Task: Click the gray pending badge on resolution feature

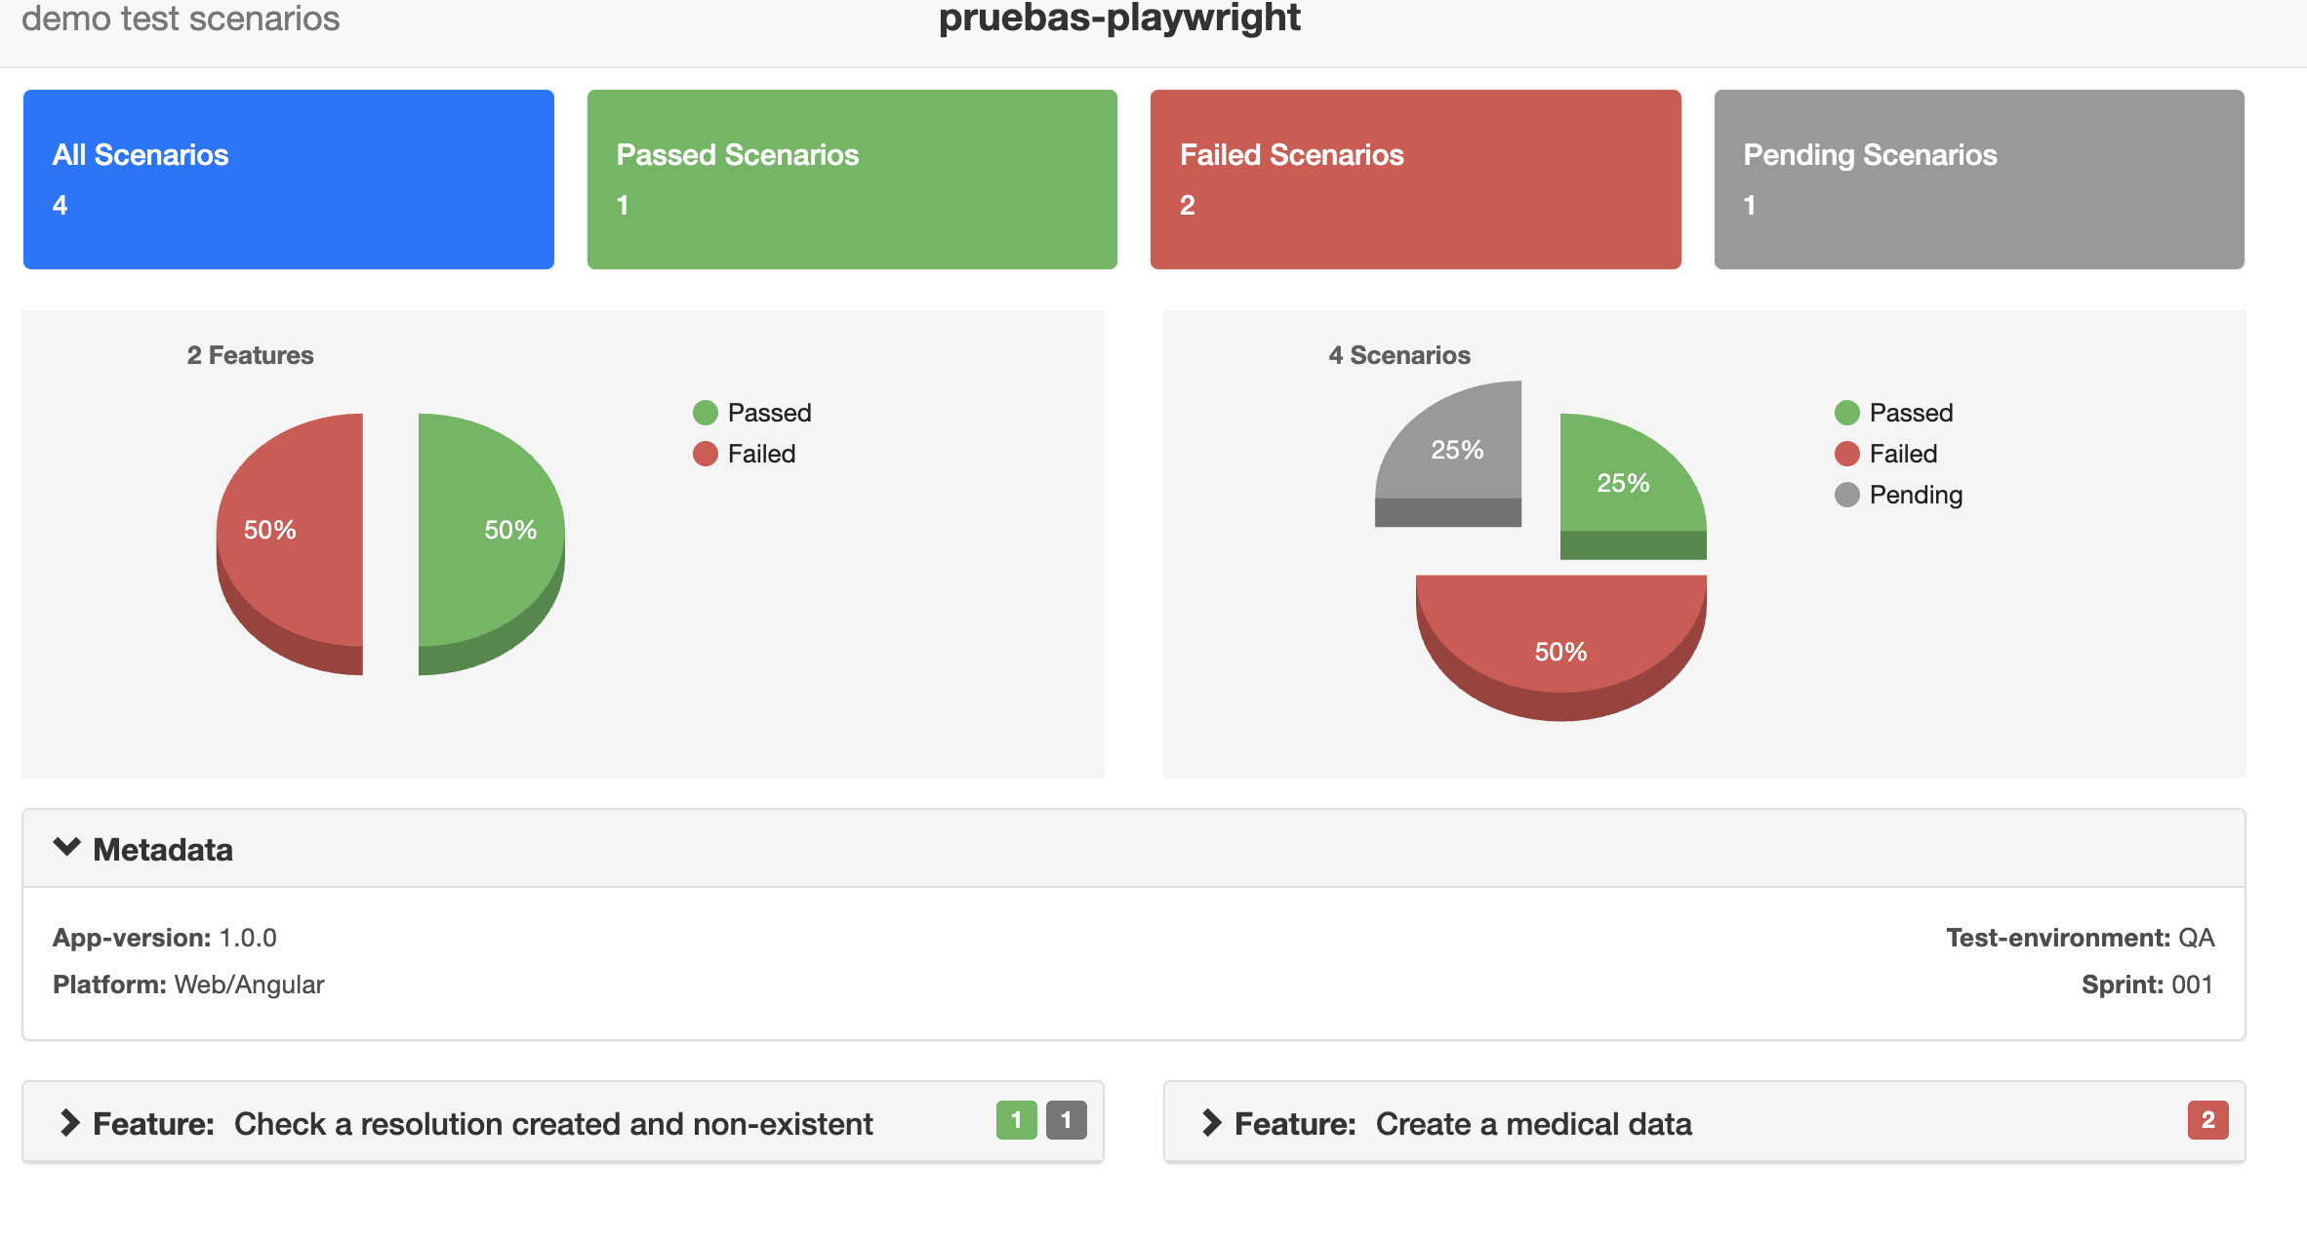Action: (x=1065, y=1121)
